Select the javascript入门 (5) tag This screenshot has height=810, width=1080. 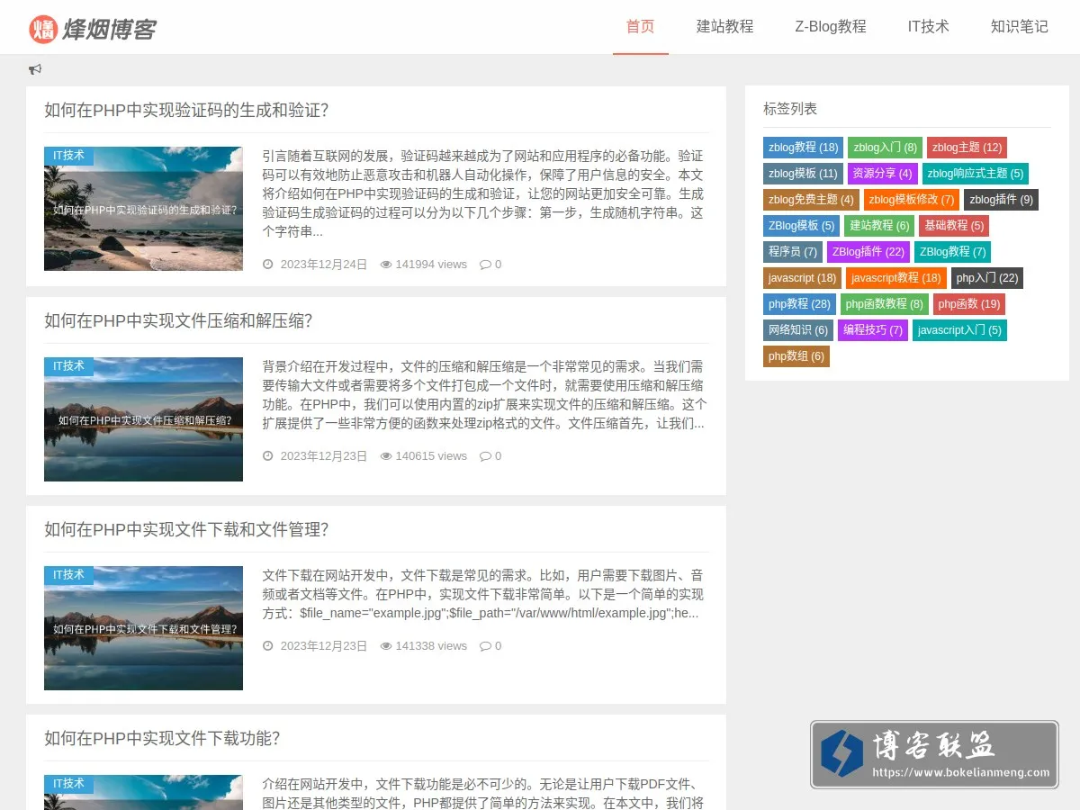(x=959, y=330)
